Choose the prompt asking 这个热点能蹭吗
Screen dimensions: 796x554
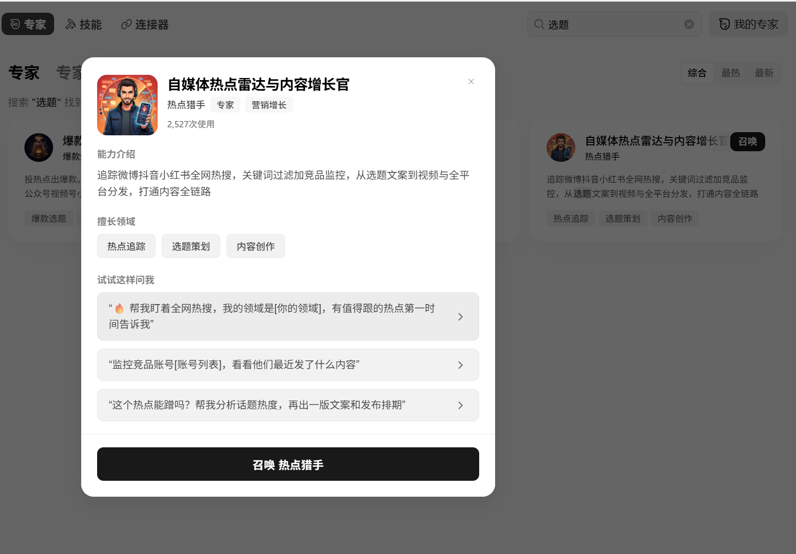coord(288,405)
